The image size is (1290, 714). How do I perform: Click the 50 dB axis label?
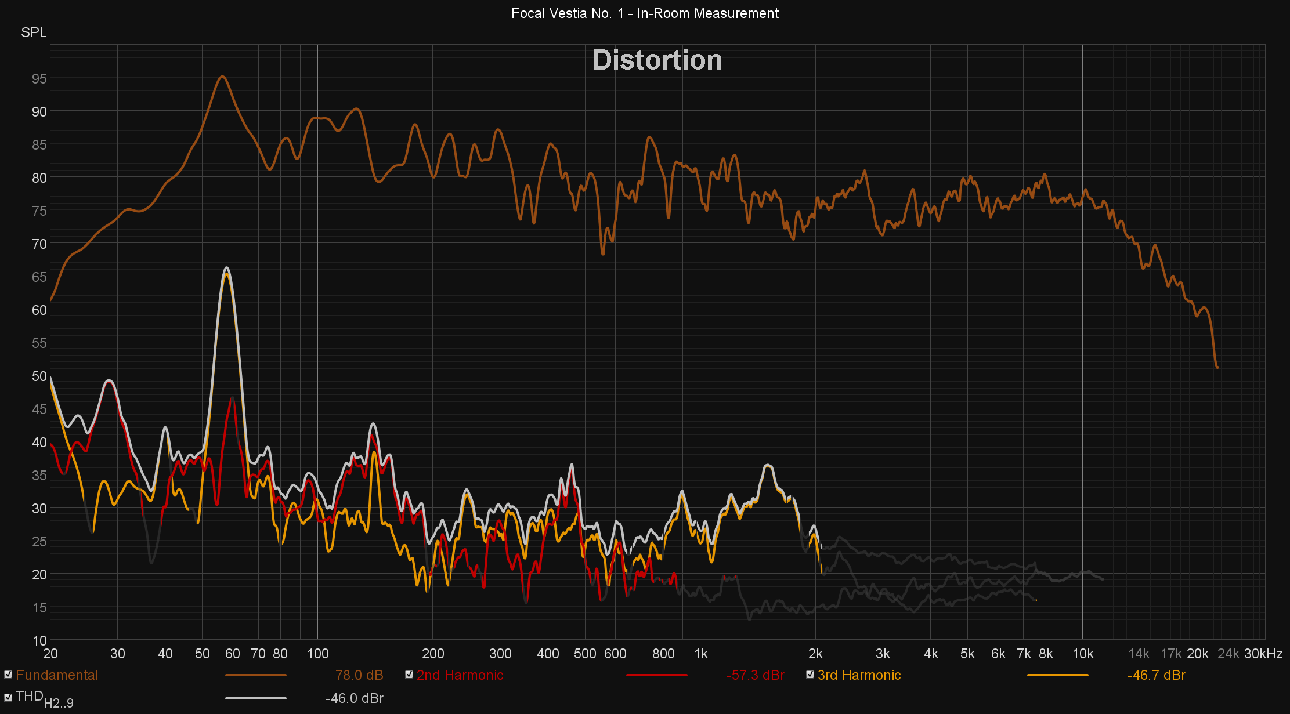tap(39, 376)
